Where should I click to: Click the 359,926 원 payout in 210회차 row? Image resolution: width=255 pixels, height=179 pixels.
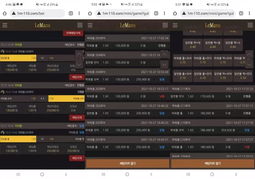(x=228, y=130)
